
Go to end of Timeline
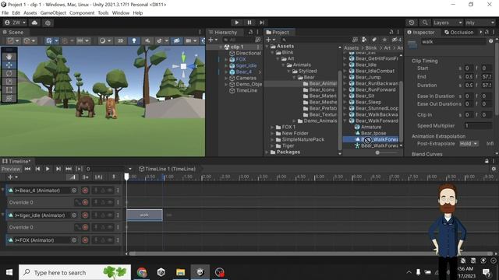pyautogui.click(x=68, y=169)
